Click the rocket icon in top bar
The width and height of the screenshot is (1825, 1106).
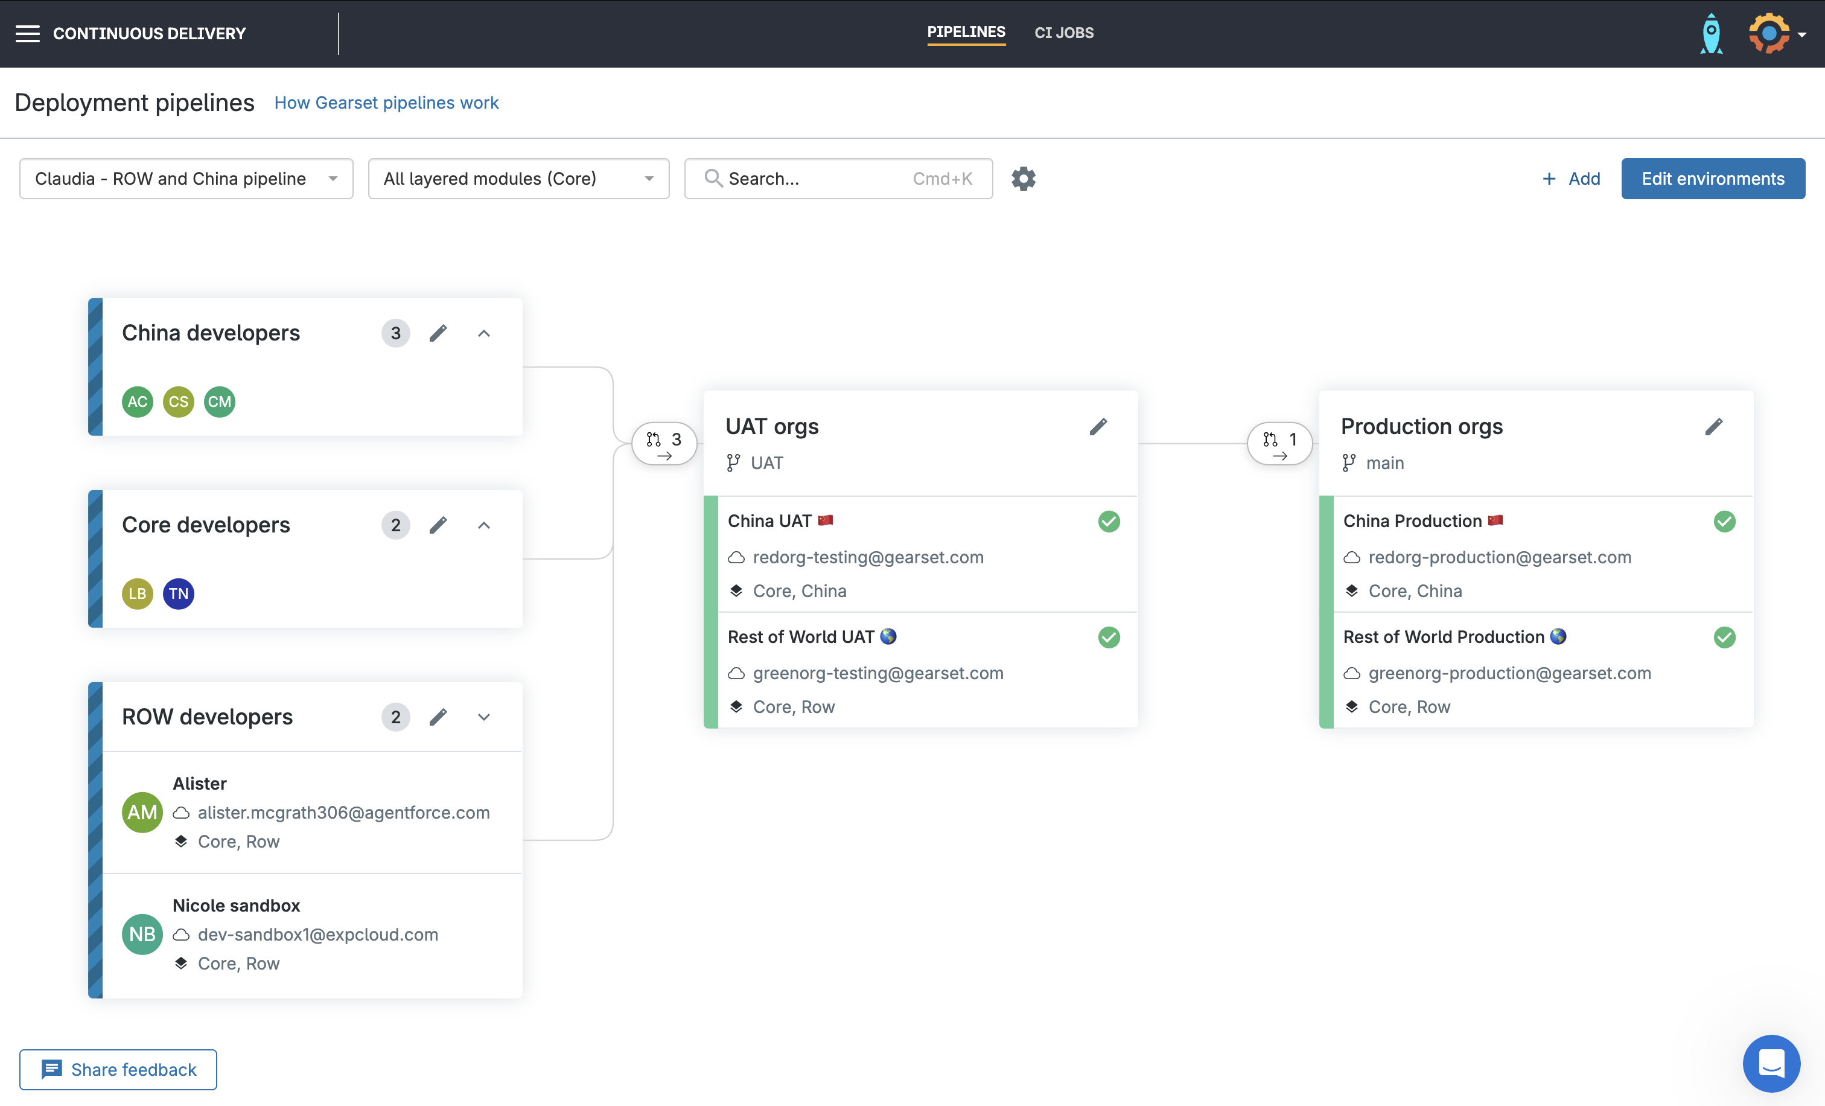tap(1711, 33)
